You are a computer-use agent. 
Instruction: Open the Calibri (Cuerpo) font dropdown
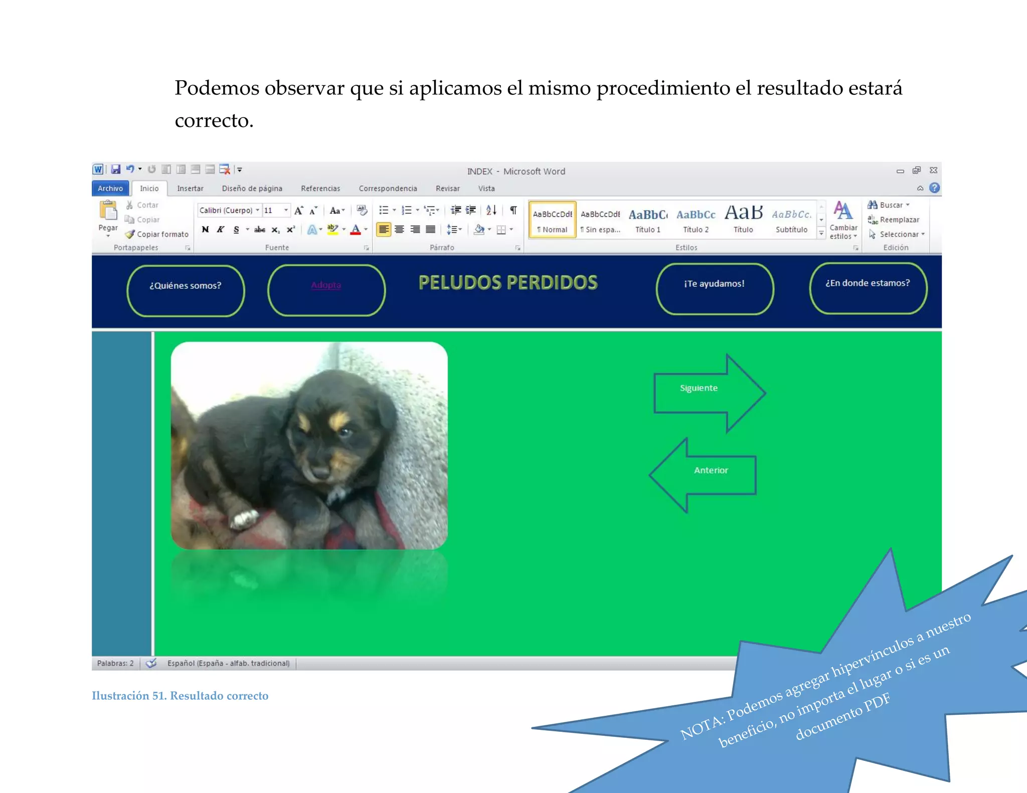pyautogui.click(x=257, y=210)
